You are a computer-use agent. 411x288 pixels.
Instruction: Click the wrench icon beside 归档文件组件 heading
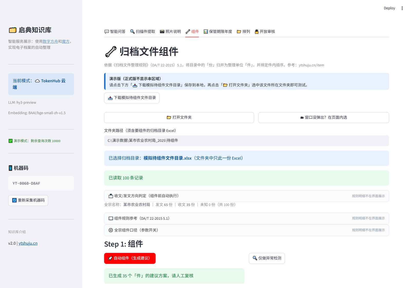(x=111, y=51)
